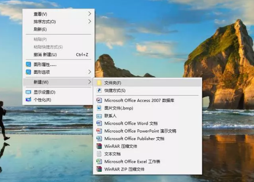Expand the 查看(V) submenu arrow
Viewport: 254px width, 182px height.
pyautogui.click(x=90, y=14)
